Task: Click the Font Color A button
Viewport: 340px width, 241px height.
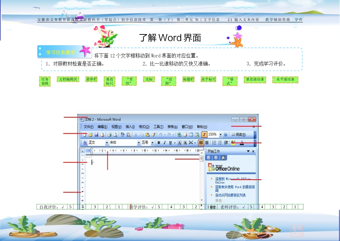Action: 242,143
